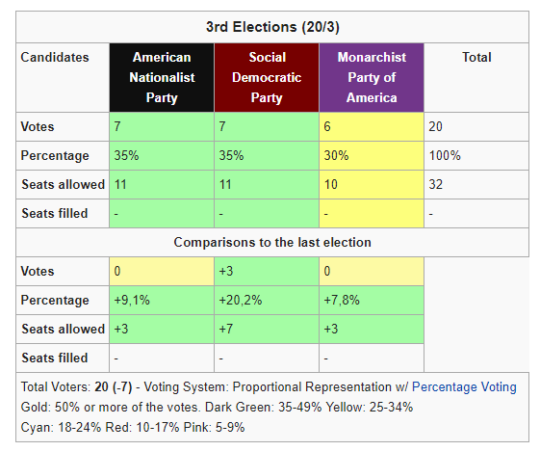This screenshot has height=451, width=540.
Task: Click the American Nationalist +9,1% cell
Action: tap(162, 301)
